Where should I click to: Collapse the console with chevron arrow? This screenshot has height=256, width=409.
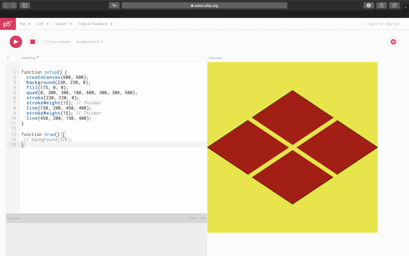(203, 218)
